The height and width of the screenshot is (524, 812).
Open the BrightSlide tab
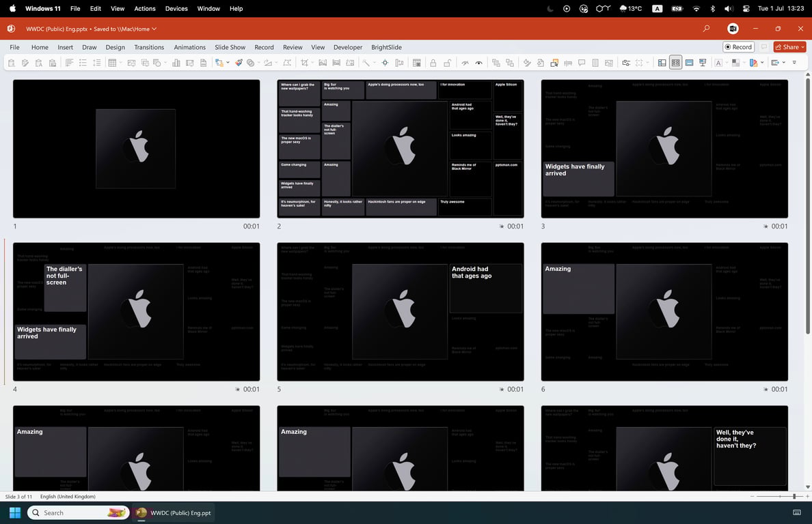click(x=386, y=47)
